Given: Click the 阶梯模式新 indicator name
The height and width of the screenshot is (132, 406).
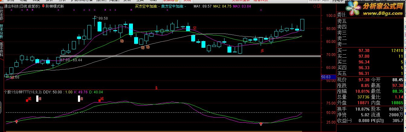Looking at the screenshot, I should coord(55,6).
